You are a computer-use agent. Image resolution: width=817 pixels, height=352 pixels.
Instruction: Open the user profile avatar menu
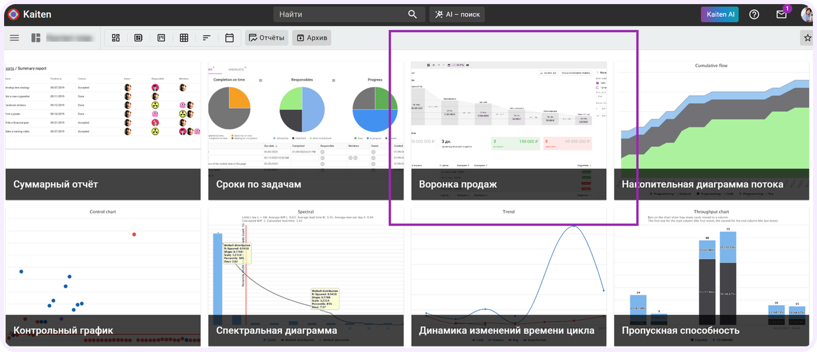click(x=806, y=15)
